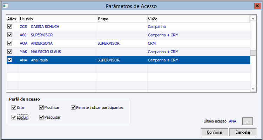Image resolution: width=263 pixels, height=140 pixels.
Task: Click the Visão column header
Action: 198,19
